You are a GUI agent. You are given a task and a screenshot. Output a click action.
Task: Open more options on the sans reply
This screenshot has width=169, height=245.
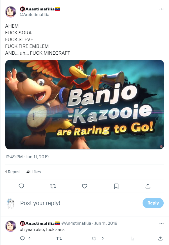pos(161,223)
